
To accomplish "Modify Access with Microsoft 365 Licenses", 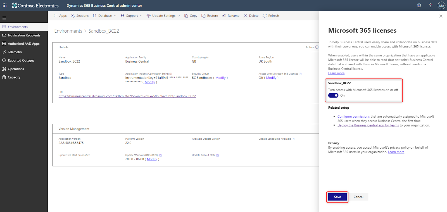I will 271,78.
